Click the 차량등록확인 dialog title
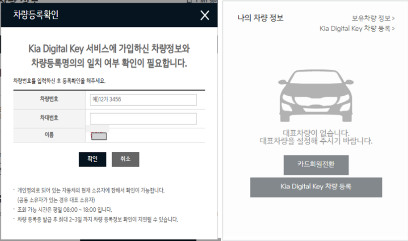This screenshot has height=241, width=408. [x=36, y=14]
